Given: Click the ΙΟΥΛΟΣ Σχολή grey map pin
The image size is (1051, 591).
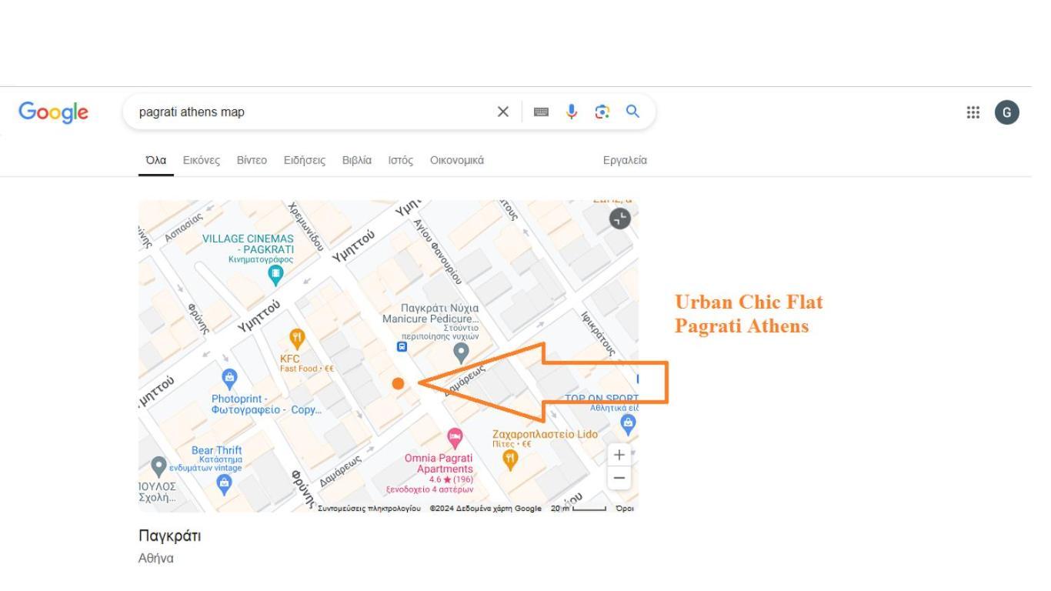Looking at the screenshot, I should click(159, 466).
